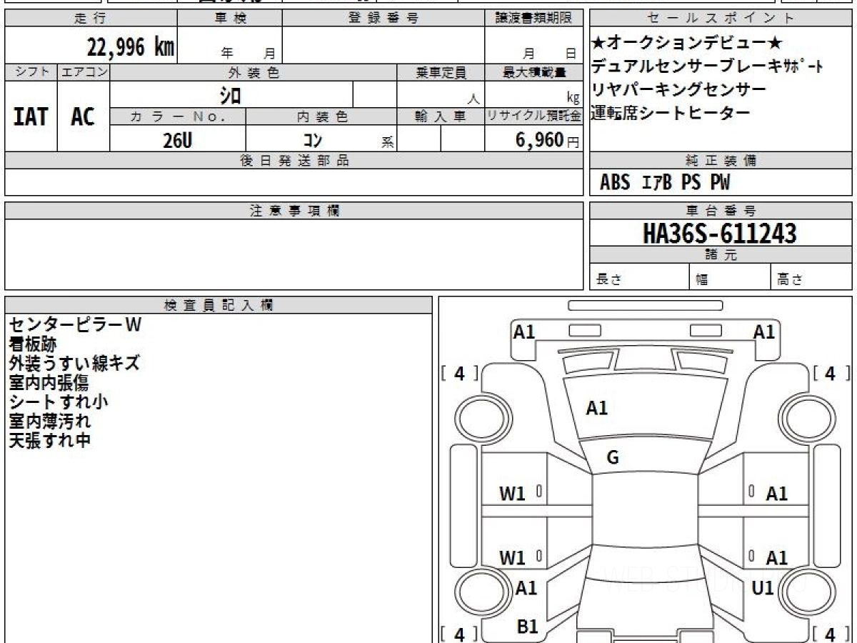Select the 室内薄汚れ note
The image size is (857, 643).
tap(49, 422)
